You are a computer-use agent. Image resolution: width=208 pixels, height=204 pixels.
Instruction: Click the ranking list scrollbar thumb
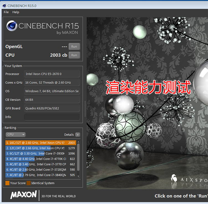(x=78, y=157)
